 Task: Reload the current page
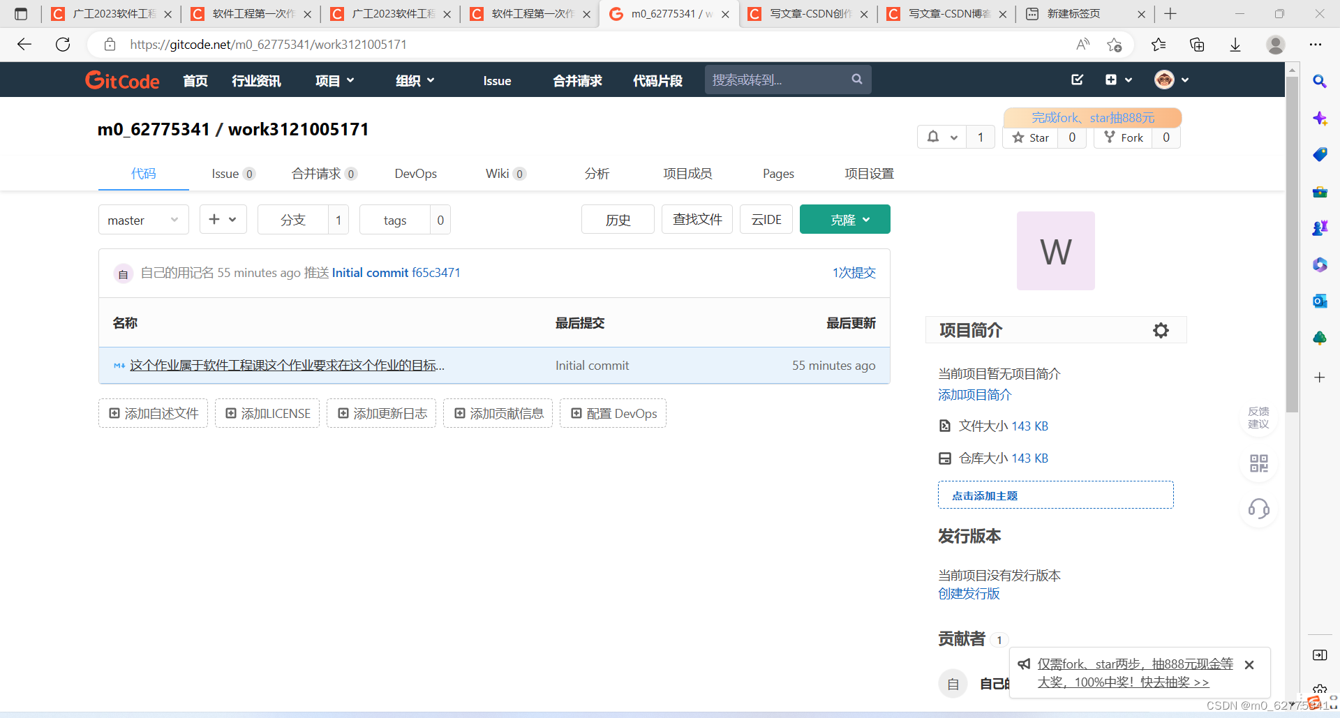(x=63, y=45)
